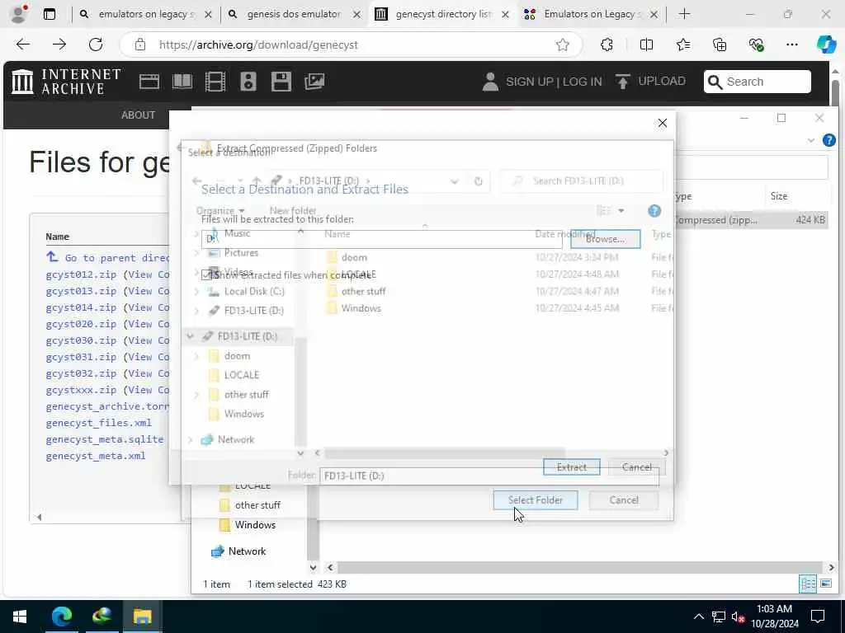Open browser profile avatar
This screenshot has height=633, width=845.
click(18, 15)
